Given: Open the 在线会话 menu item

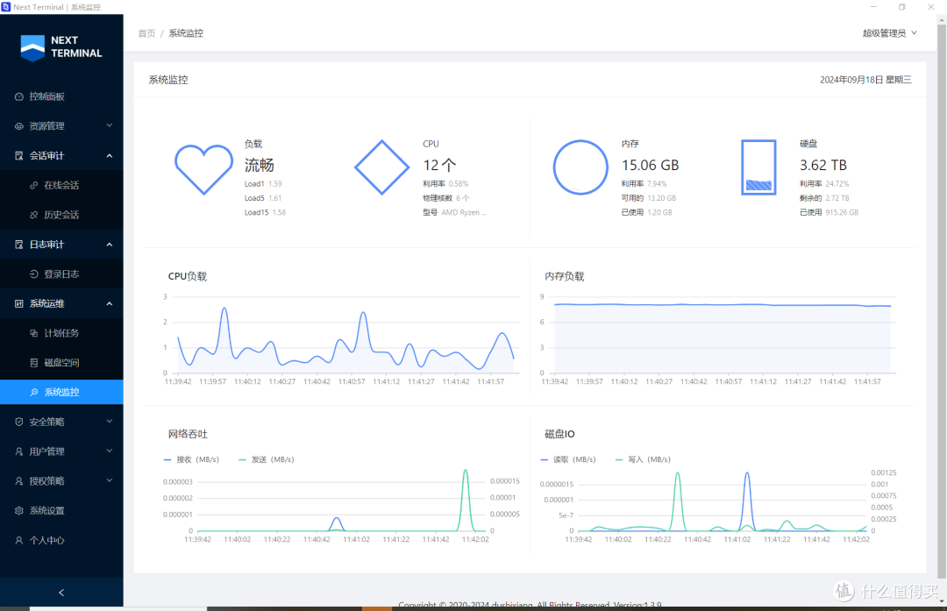Looking at the screenshot, I should [61, 185].
